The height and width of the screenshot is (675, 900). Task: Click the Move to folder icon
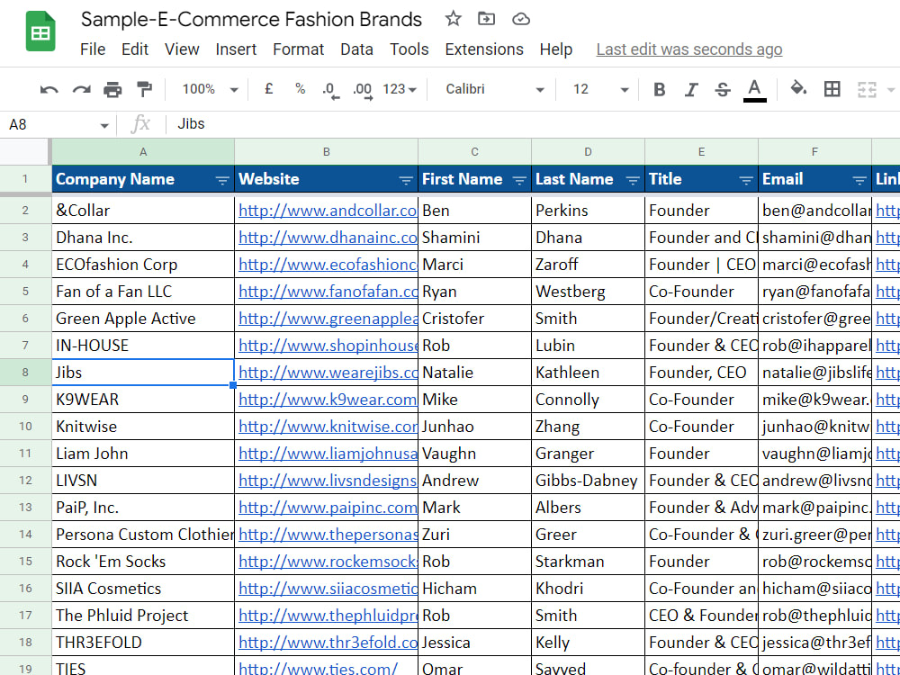click(x=486, y=19)
